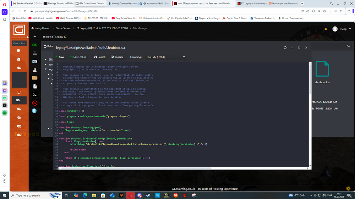Click the reload icon in the editor title bar
Screen dimensions: 355x199
click(285, 48)
